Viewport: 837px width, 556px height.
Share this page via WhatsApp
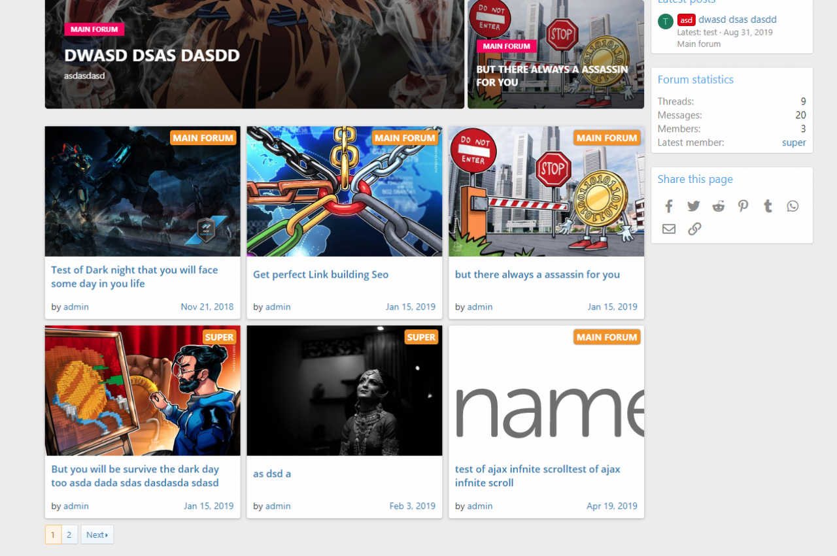[x=793, y=206]
